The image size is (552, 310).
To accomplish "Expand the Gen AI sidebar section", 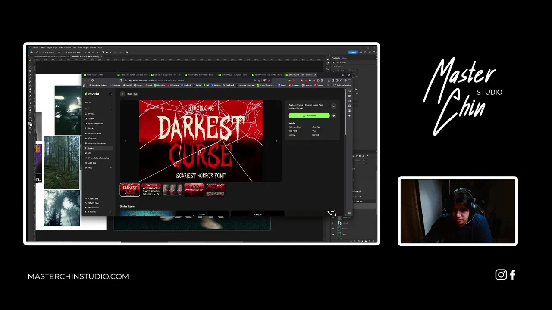I will click(98, 102).
